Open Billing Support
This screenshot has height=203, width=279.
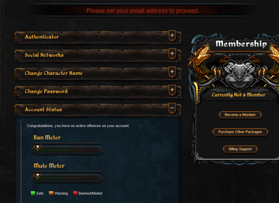pyautogui.click(x=240, y=149)
